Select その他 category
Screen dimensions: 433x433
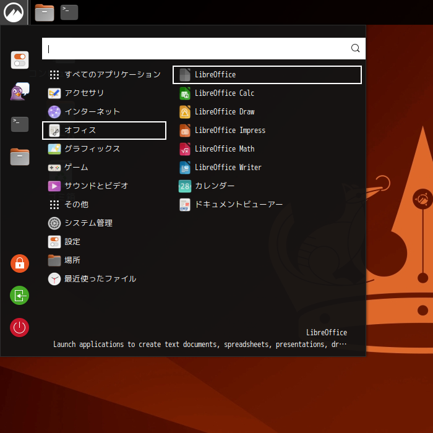click(x=104, y=205)
